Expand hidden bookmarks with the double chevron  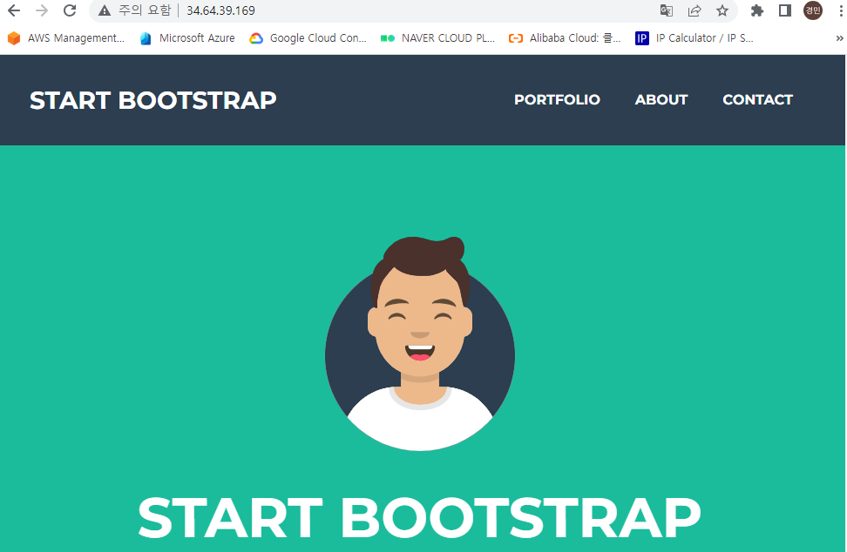pyautogui.click(x=839, y=38)
